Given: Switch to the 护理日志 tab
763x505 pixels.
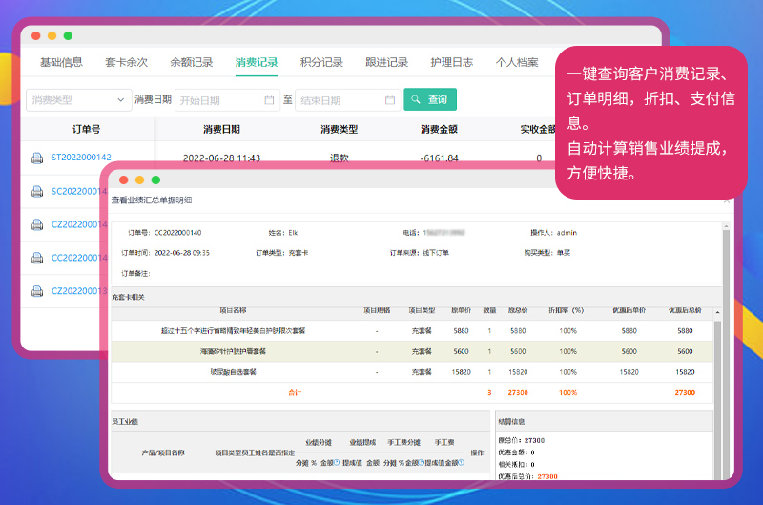Looking at the screenshot, I should 451,63.
